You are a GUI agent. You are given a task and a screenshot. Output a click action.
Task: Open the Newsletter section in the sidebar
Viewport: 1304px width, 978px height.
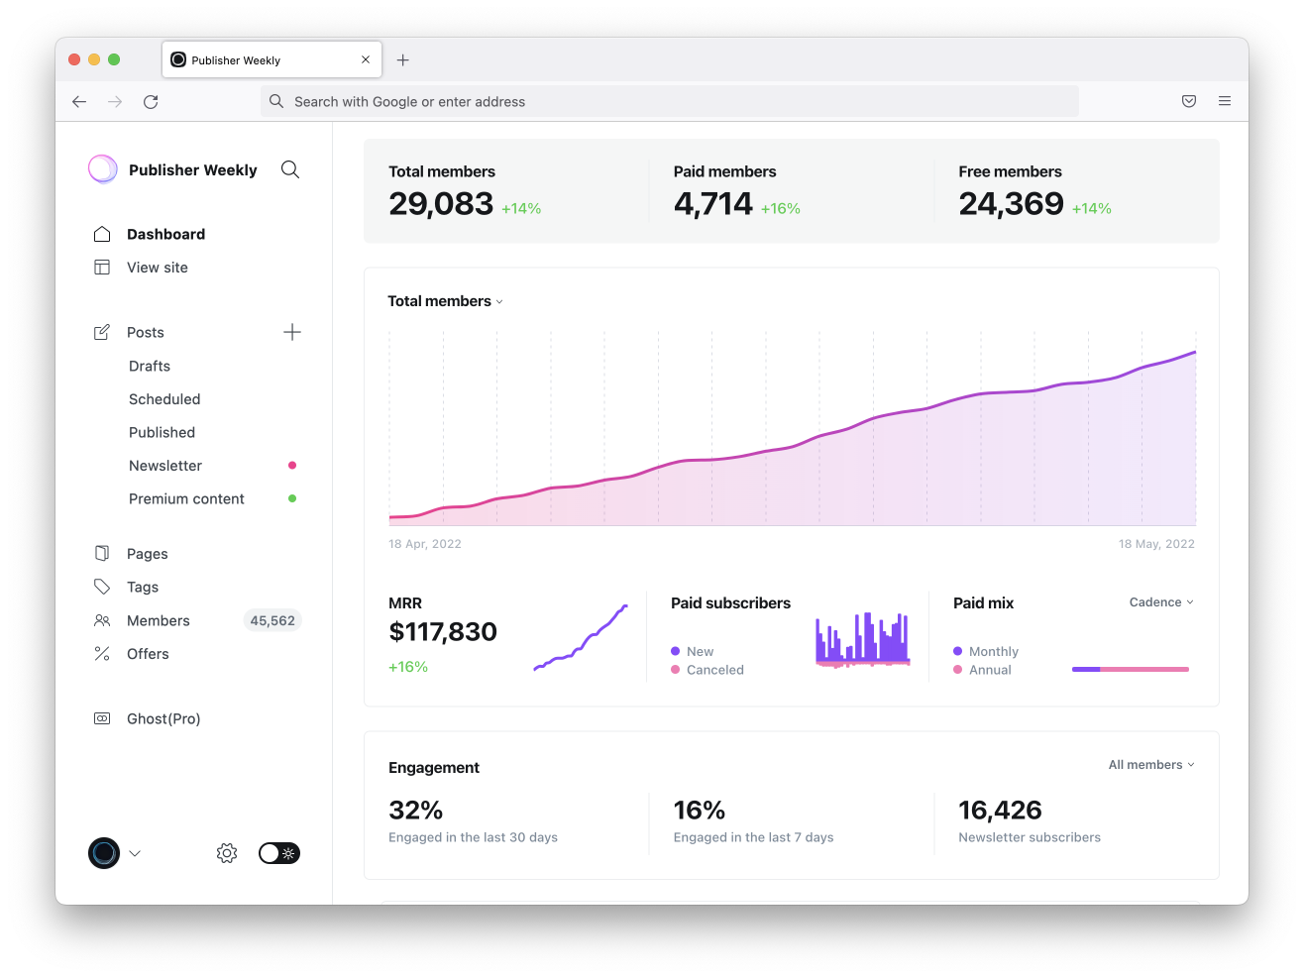(164, 465)
